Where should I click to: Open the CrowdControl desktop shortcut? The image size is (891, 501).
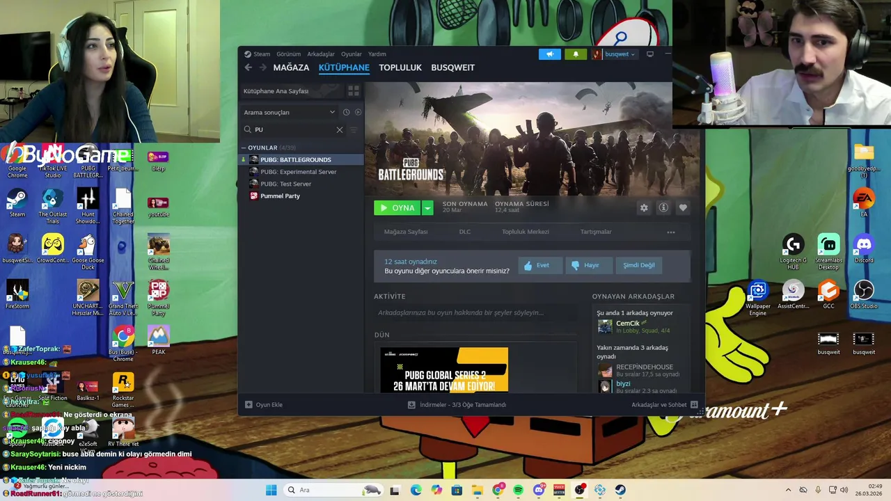[x=53, y=249]
